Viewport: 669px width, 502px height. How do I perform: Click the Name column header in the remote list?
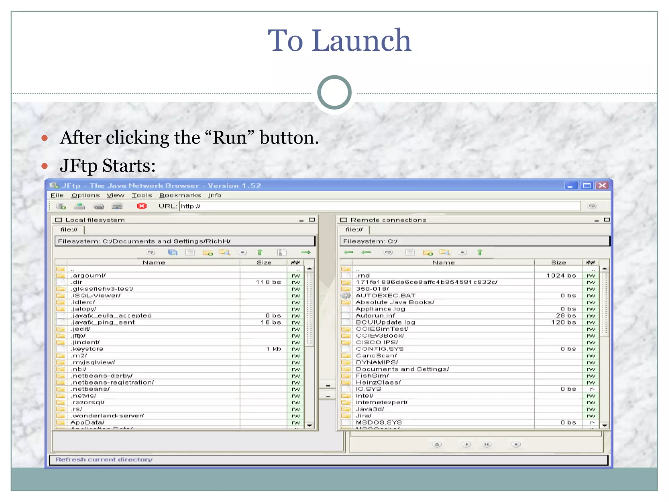tap(443, 262)
